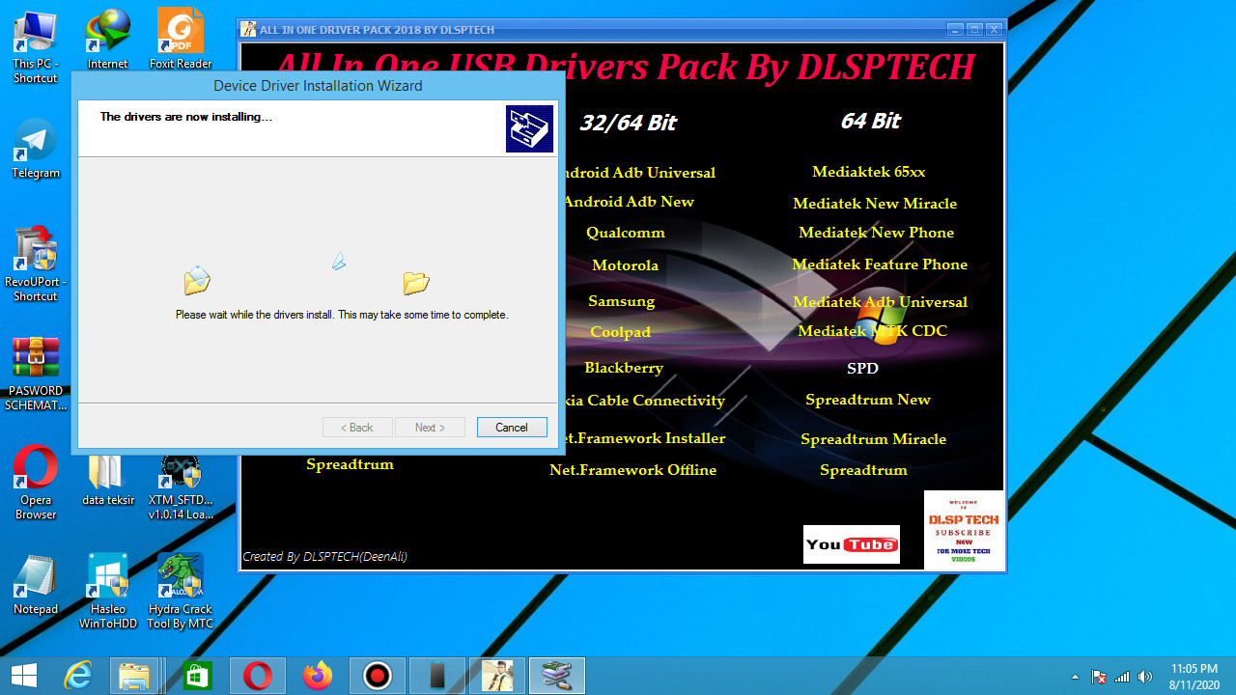Open data teksir folder
The height and width of the screenshot is (695, 1236).
[x=107, y=479]
